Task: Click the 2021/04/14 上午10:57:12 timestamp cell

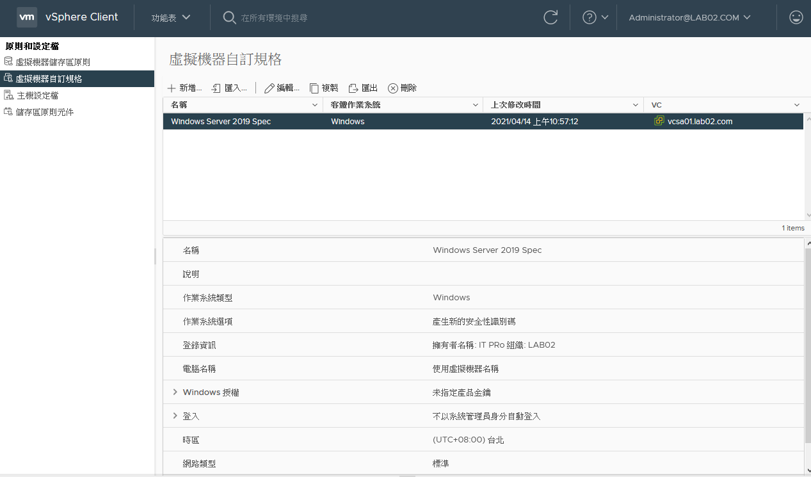Action: [534, 121]
